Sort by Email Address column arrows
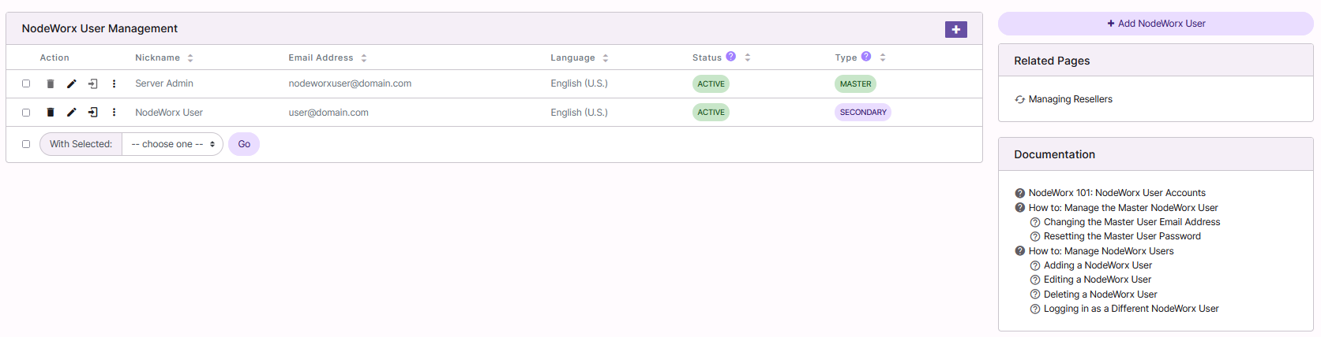 (x=364, y=57)
